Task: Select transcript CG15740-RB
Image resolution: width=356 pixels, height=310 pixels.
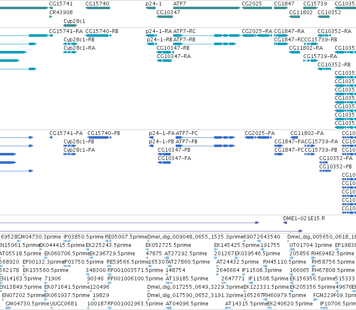Action: click(x=98, y=36)
